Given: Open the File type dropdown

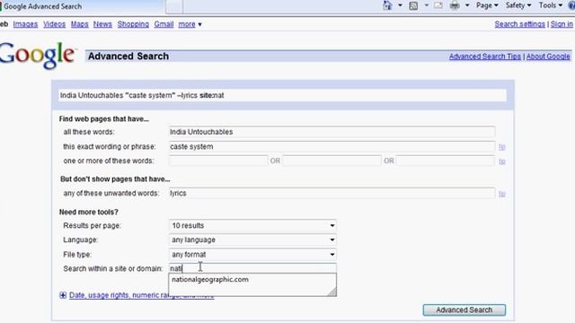Looking at the screenshot, I should point(252,255).
